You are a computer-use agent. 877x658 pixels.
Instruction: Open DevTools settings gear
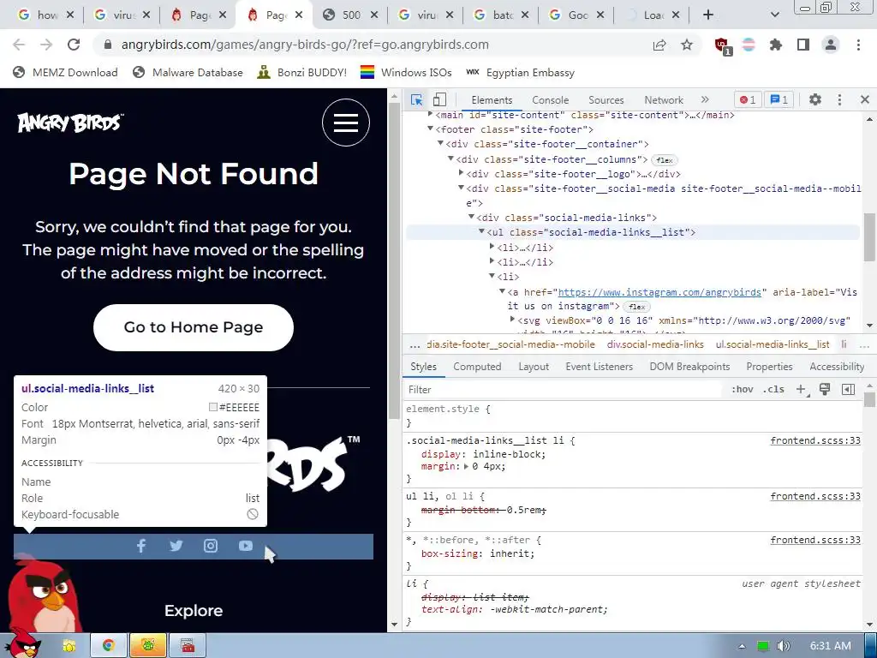pyautogui.click(x=815, y=99)
